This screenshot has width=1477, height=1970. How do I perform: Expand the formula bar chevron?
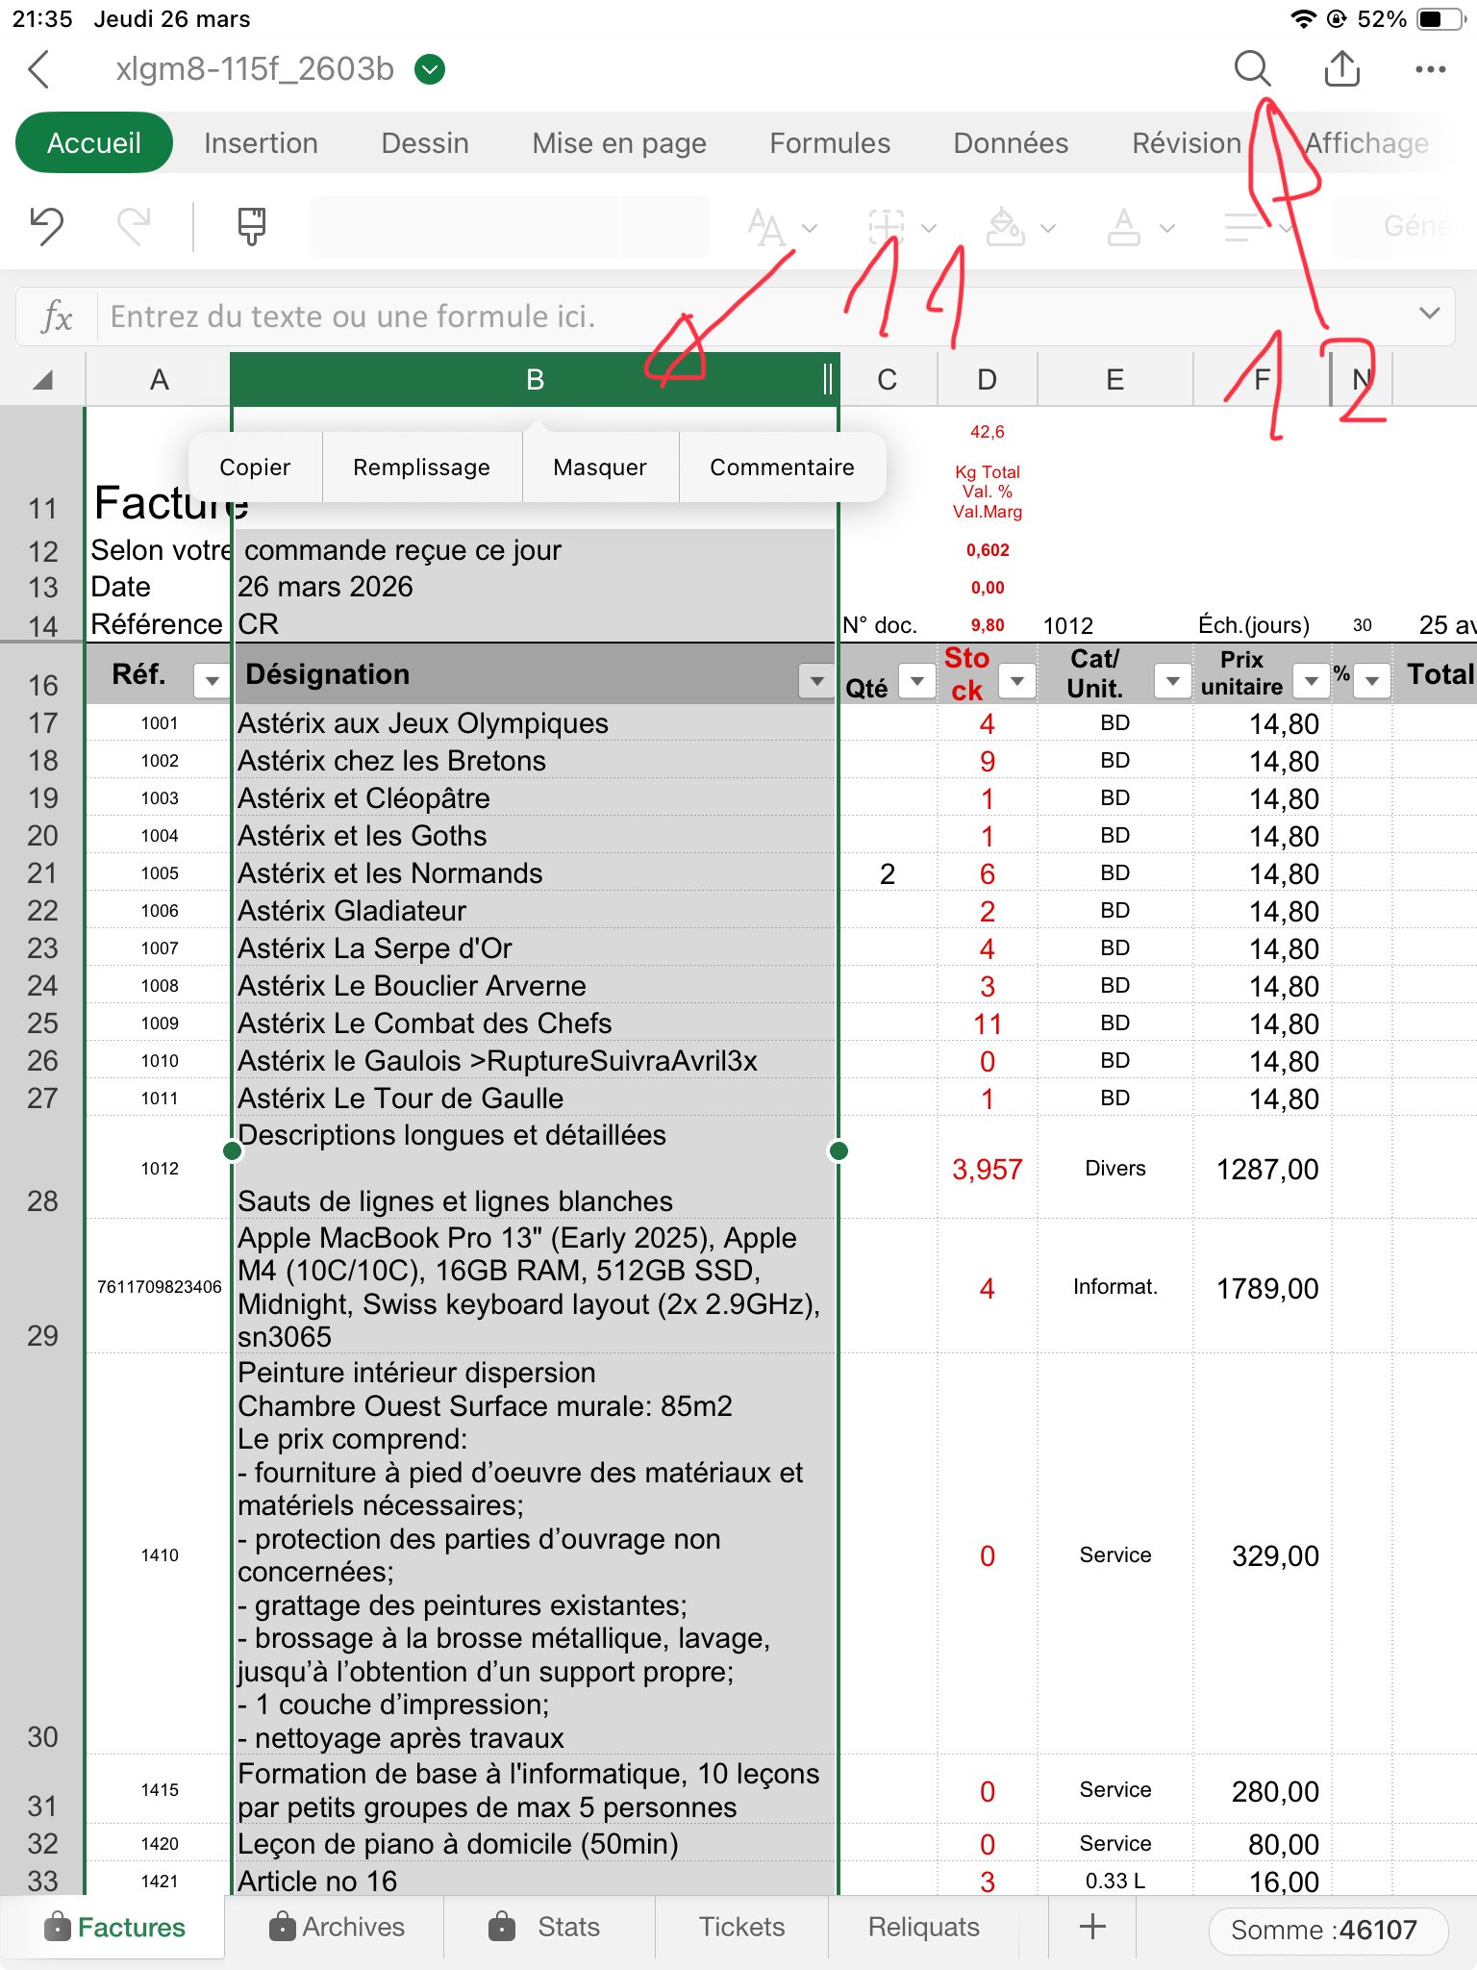1429,315
